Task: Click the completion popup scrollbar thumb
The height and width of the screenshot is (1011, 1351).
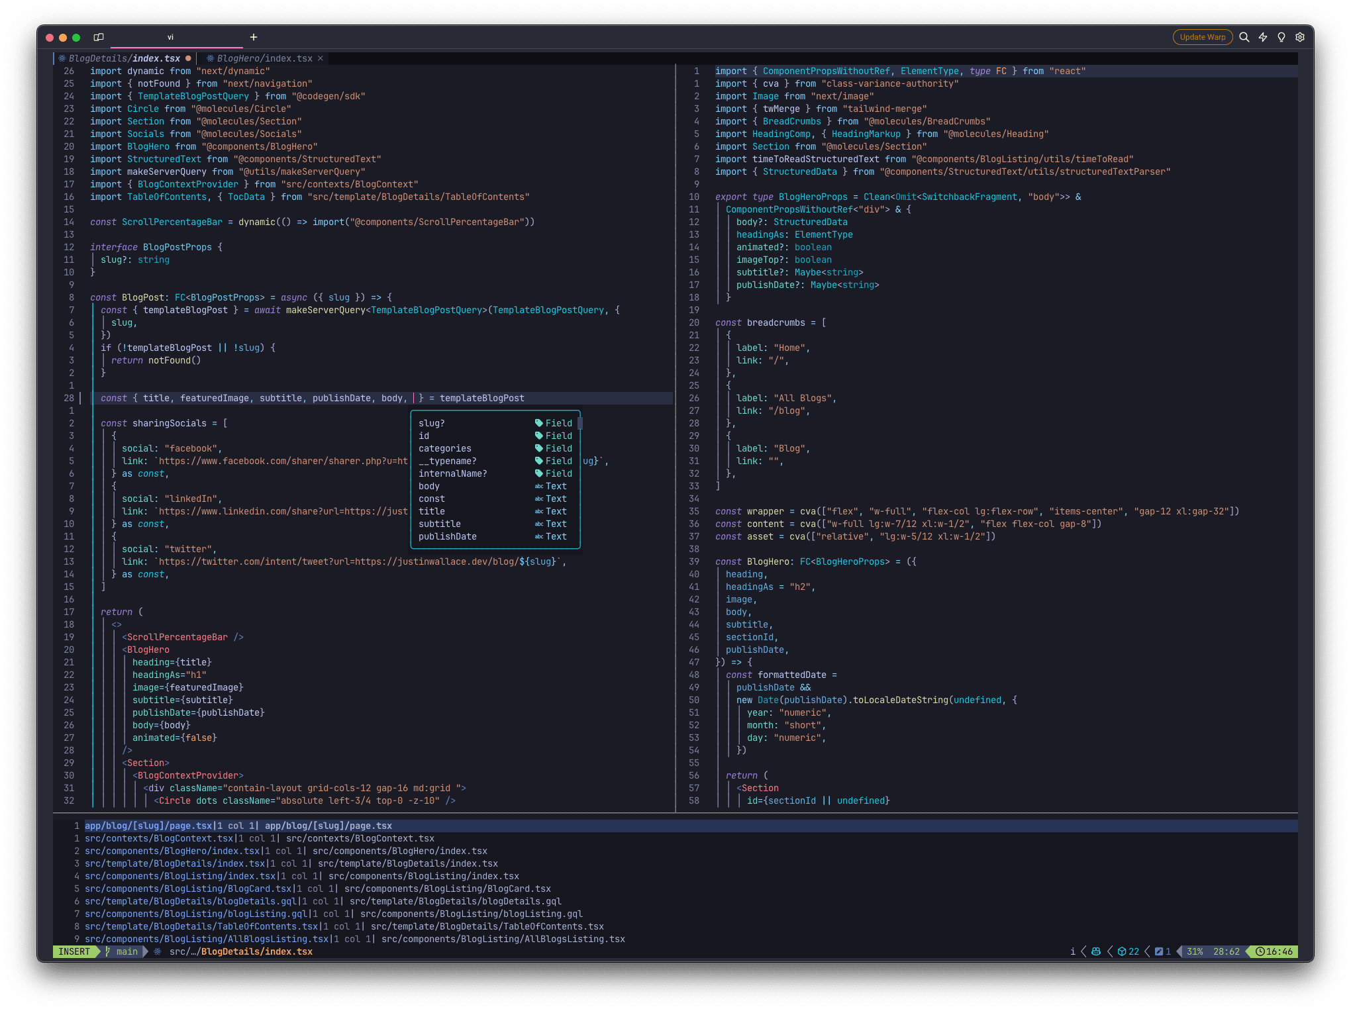Action: (579, 424)
